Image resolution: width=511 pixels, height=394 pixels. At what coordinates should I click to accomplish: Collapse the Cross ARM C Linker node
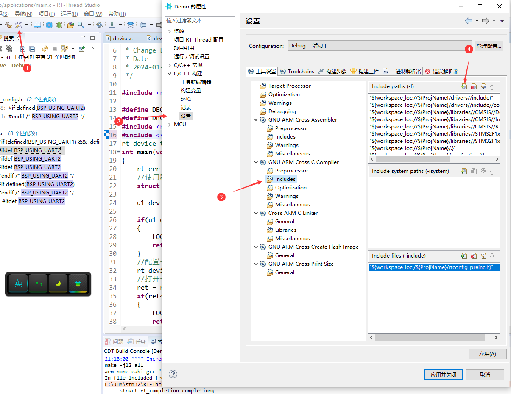(256, 213)
